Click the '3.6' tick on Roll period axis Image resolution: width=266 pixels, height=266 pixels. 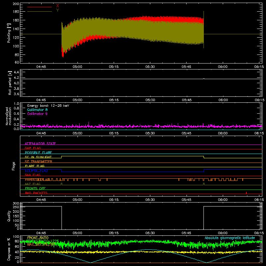click(x=16, y=94)
